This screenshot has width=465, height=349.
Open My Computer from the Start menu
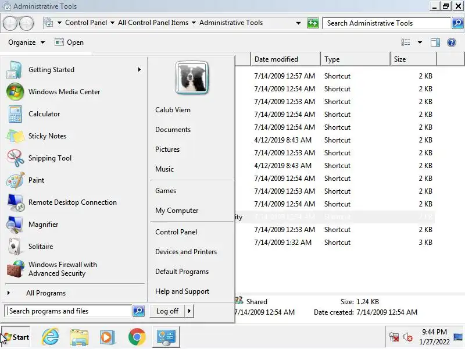pos(177,211)
